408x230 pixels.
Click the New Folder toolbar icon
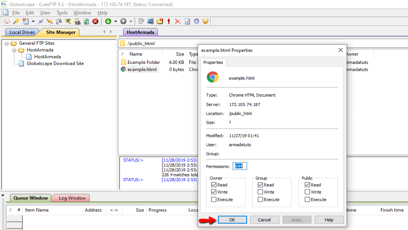(160, 22)
